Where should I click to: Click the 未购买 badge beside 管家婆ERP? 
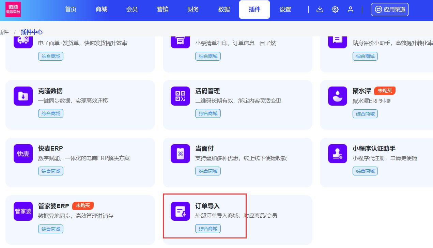point(83,206)
